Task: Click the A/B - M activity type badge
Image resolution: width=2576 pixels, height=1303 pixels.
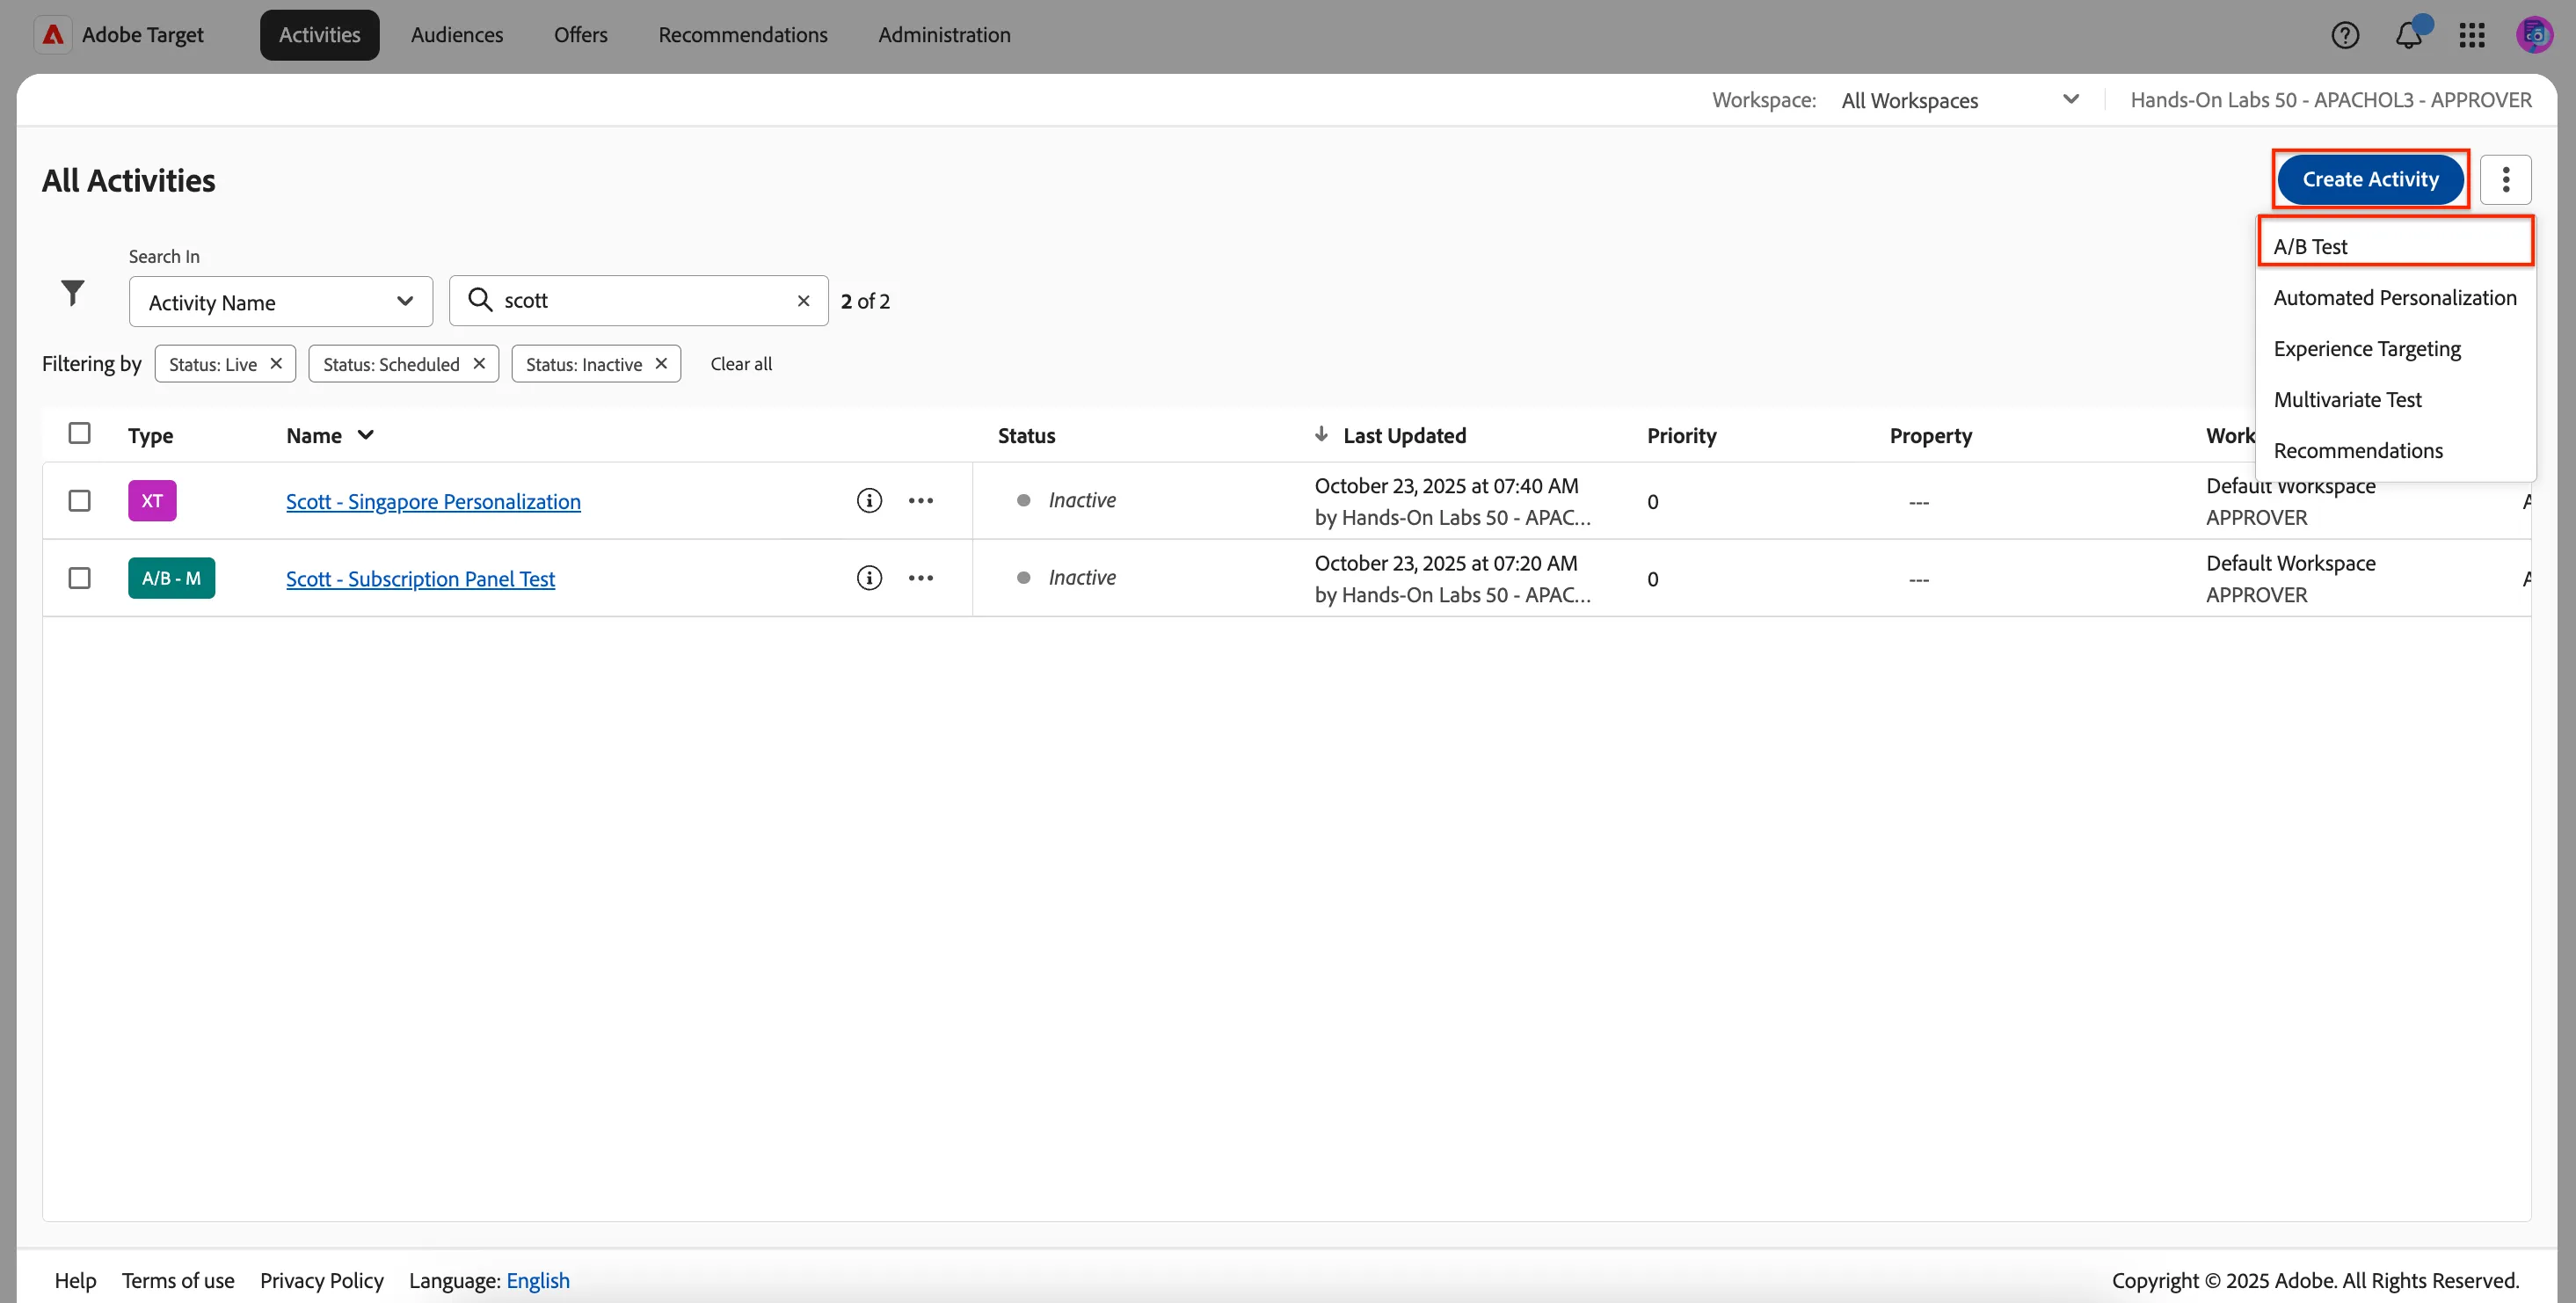Action: click(171, 578)
